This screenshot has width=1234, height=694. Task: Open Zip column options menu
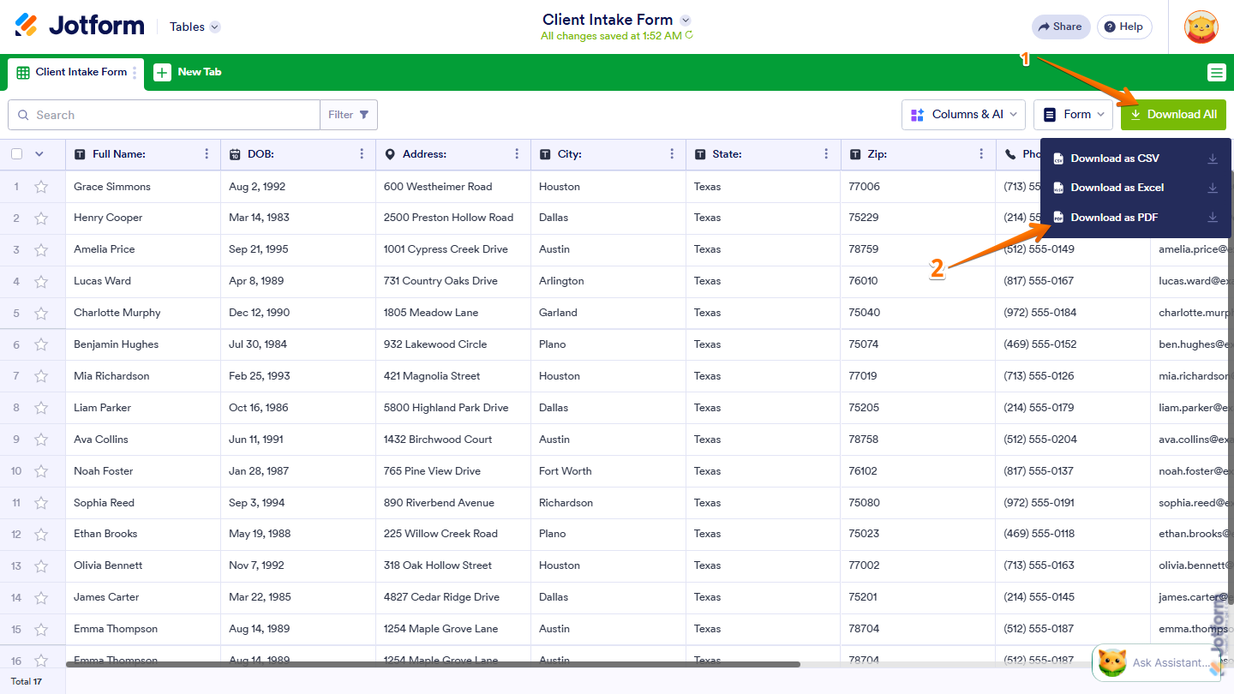(x=982, y=154)
